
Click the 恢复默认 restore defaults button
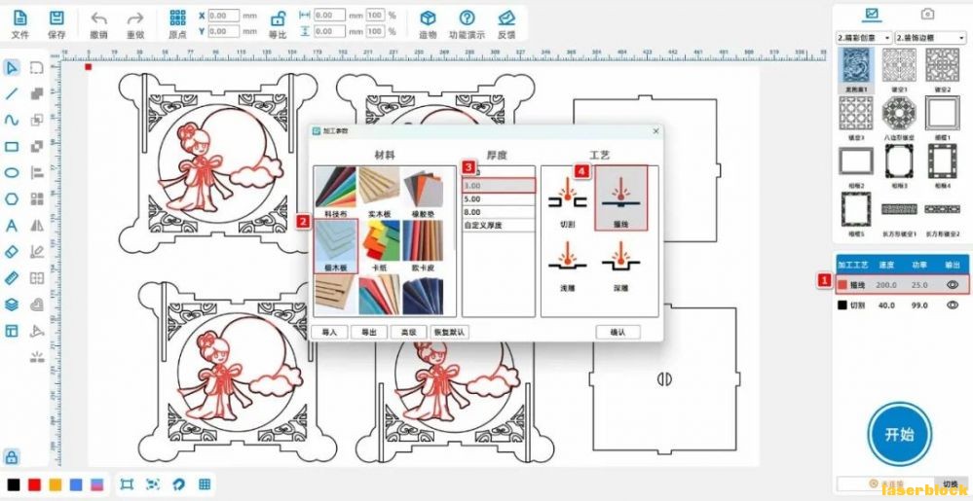pyautogui.click(x=450, y=333)
